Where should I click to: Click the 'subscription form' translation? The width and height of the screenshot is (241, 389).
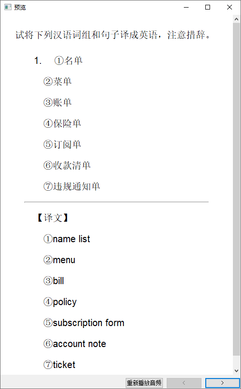pyautogui.click(x=89, y=323)
